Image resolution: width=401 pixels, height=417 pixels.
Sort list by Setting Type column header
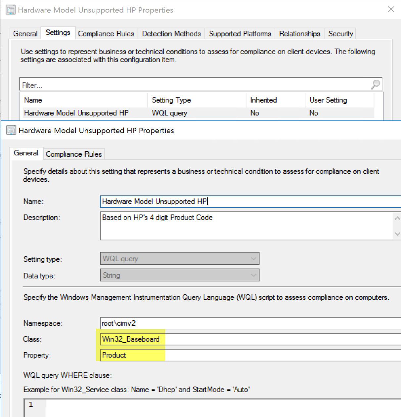[x=171, y=100]
